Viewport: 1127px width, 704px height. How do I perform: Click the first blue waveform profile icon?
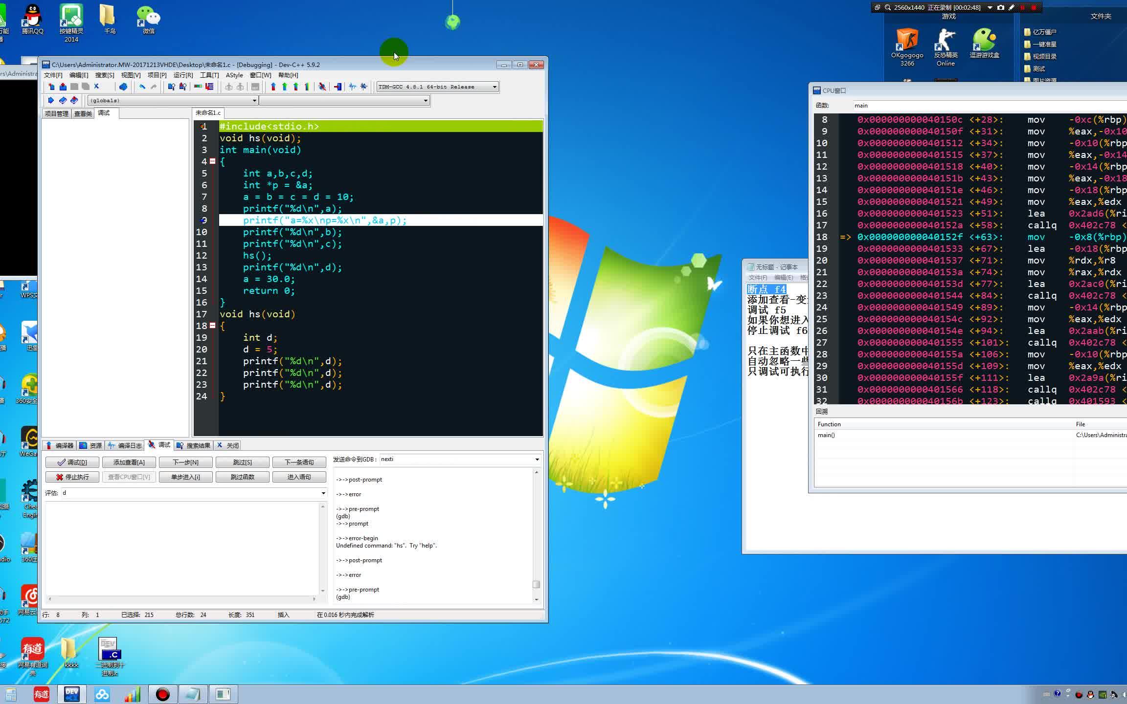[x=353, y=87]
